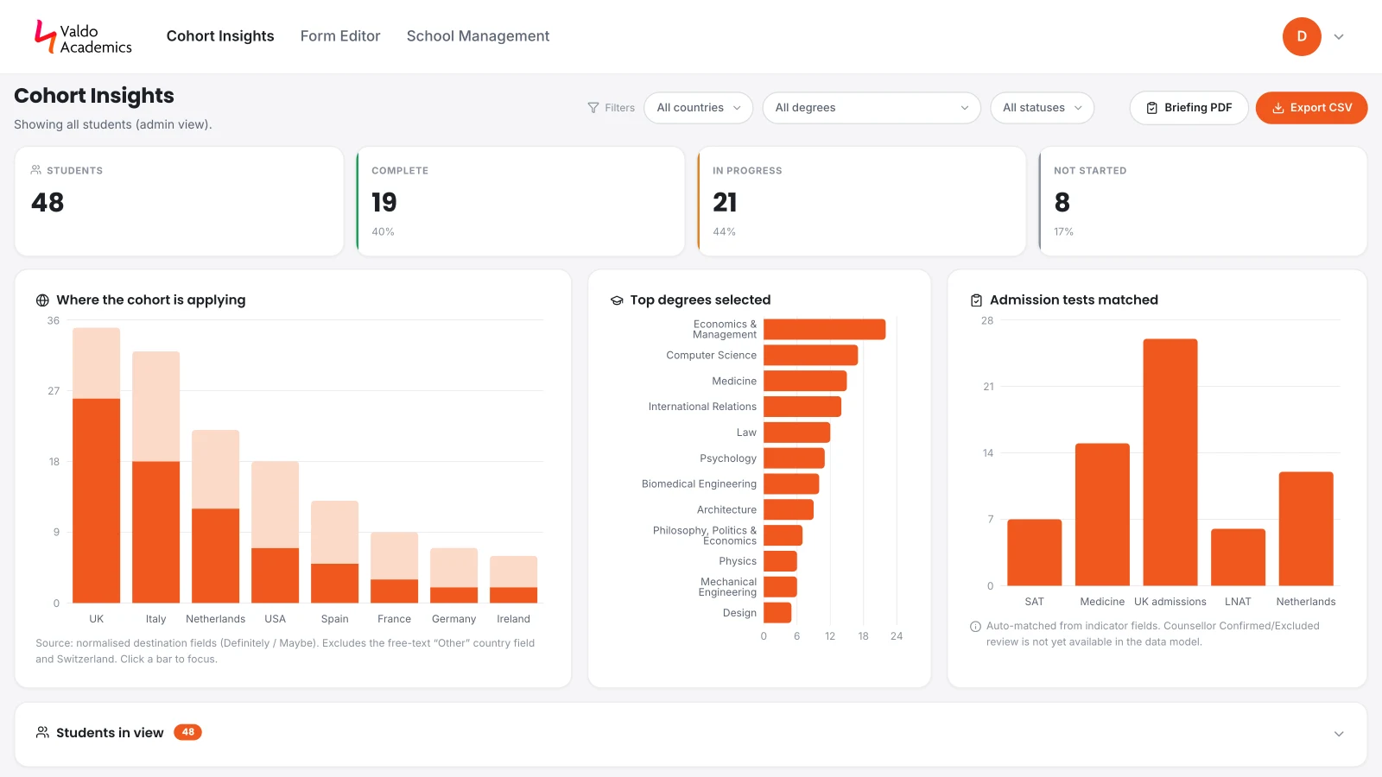The width and height of the screenshot is (1382, 777).
Task: Click the people icon by Students in view
Action: pos(42,733)
